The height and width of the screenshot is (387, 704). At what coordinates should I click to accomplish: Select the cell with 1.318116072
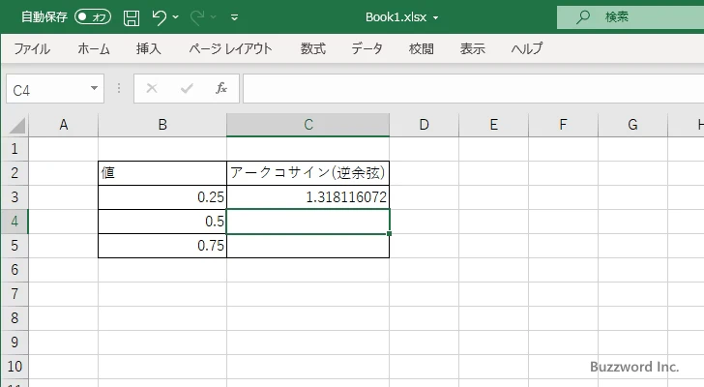[x=308, y=197]
